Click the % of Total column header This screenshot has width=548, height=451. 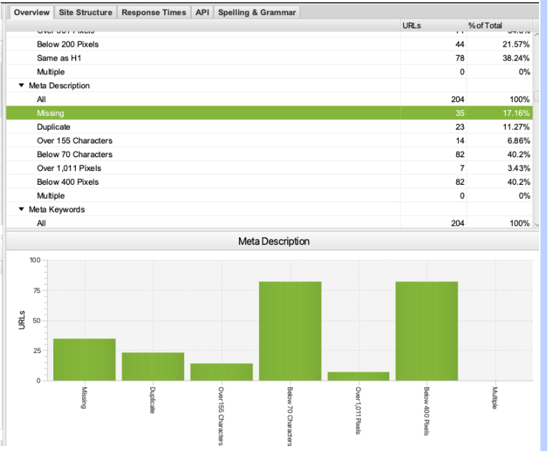pyautogui.click(x=485, y=26)
